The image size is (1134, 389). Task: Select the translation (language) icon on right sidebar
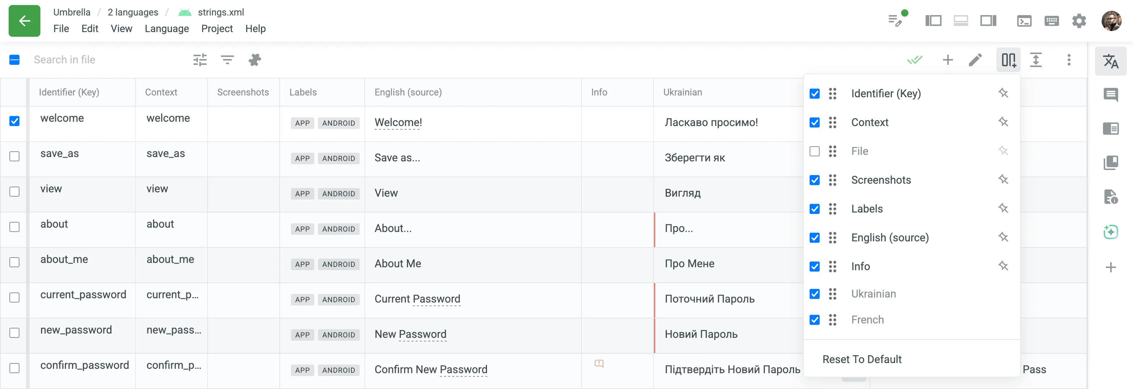point(1111,61)
